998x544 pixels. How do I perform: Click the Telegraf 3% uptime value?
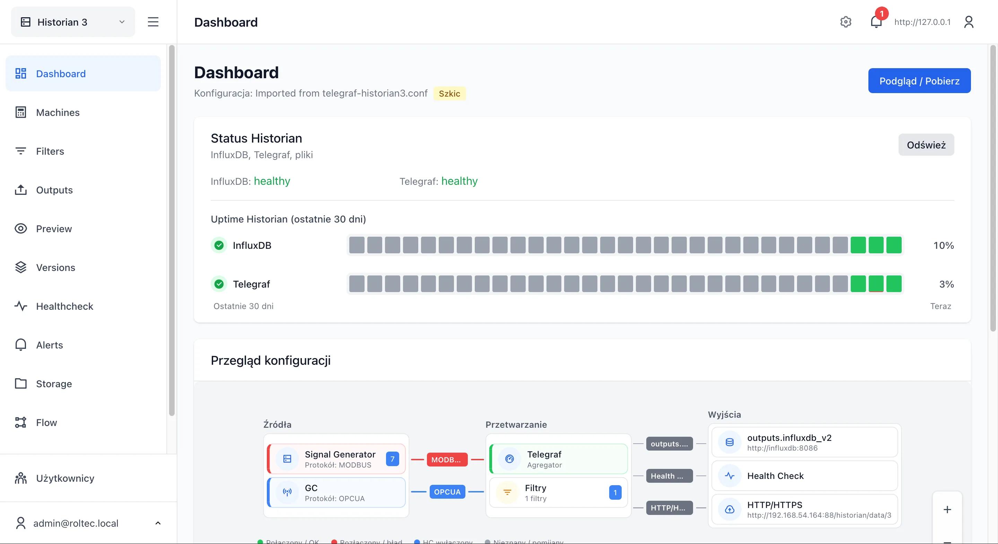(x=946, y=284)
